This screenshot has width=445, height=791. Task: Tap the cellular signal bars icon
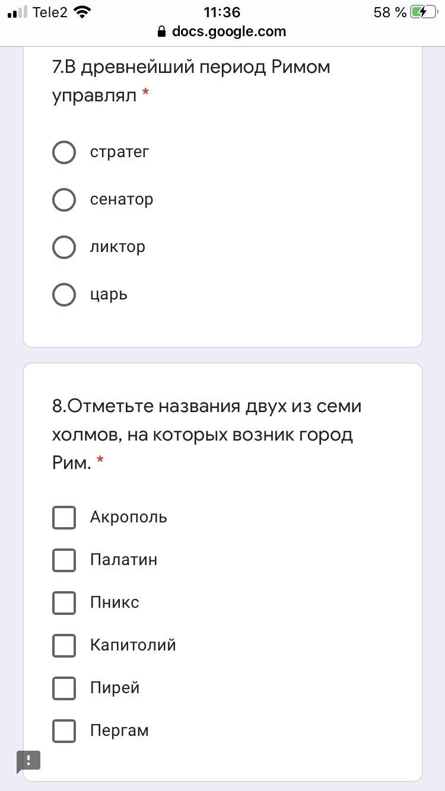click(17, 12)
